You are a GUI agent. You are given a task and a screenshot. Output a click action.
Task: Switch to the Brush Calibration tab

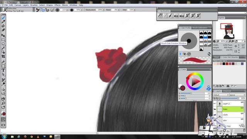(x=200, y=28)
